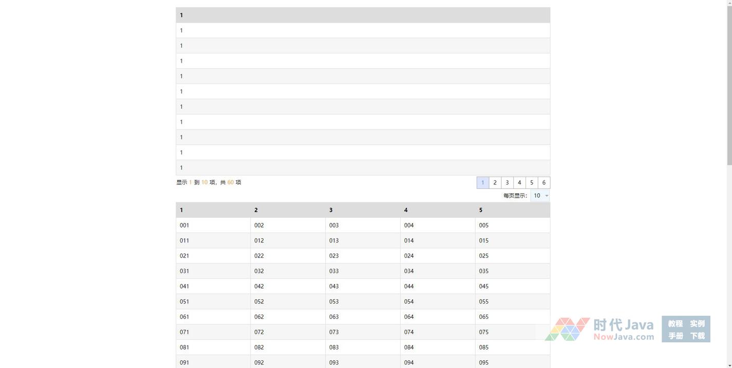Select table cell 023

[x=334, y=256]
